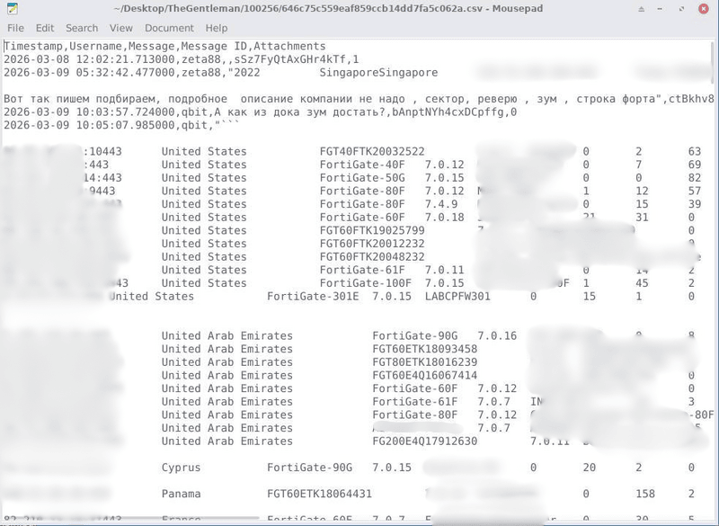Viewport: 719px width, 526px height.
Task: Click hostname LABCPFW301
Action: pos(457,296)
